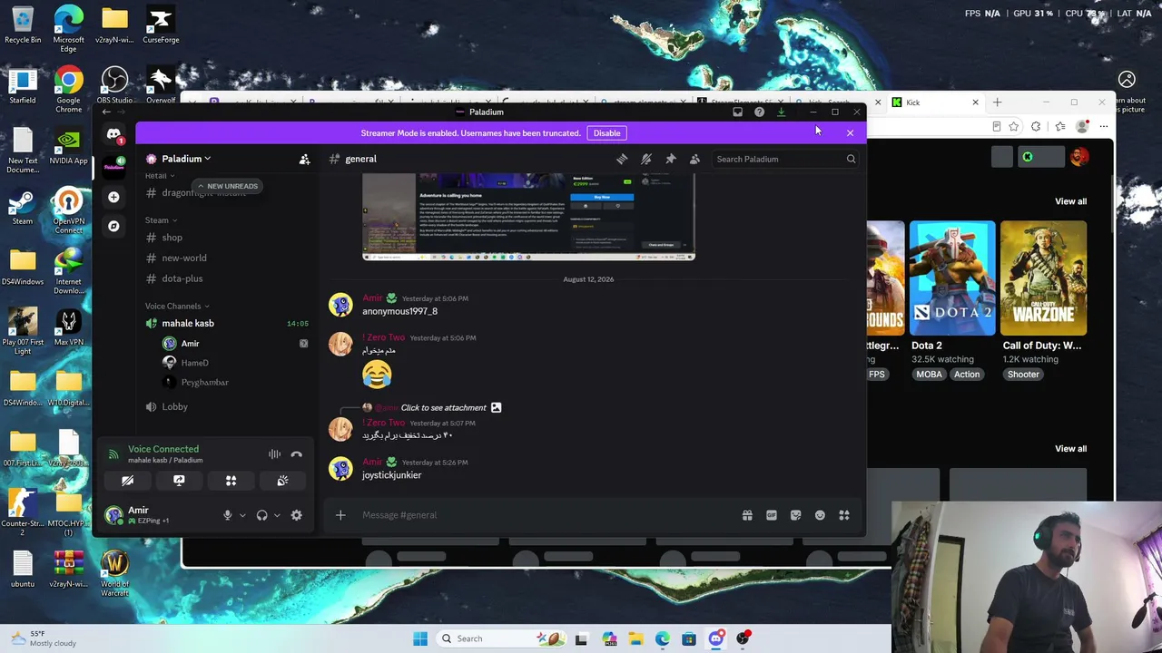
Task: Open Discord inbox icon in title bar
Action: coord(737,112)
